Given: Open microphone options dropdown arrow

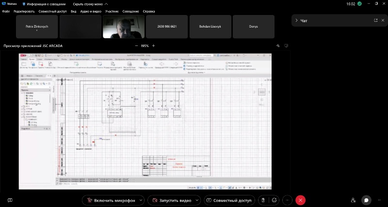Looking at the screenshot, I should (141, 200).
